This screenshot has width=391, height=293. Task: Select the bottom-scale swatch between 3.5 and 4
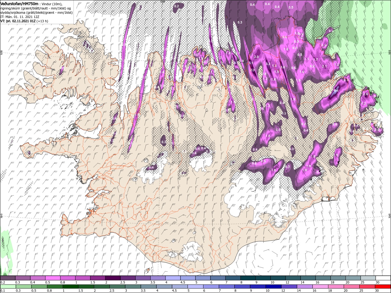click(148, 287)
